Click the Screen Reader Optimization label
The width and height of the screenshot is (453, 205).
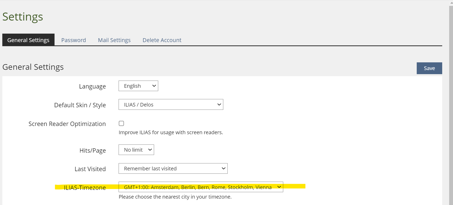67,124
